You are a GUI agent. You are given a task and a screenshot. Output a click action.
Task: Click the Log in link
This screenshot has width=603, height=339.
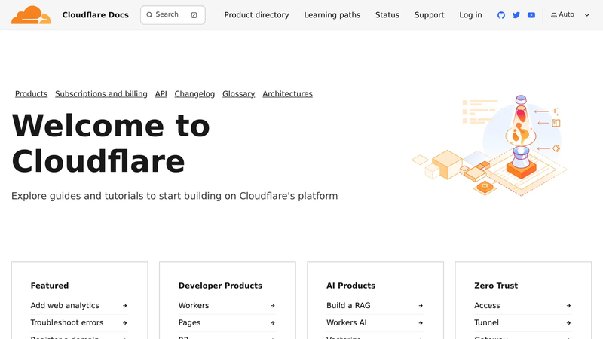(x=470, y=15)
